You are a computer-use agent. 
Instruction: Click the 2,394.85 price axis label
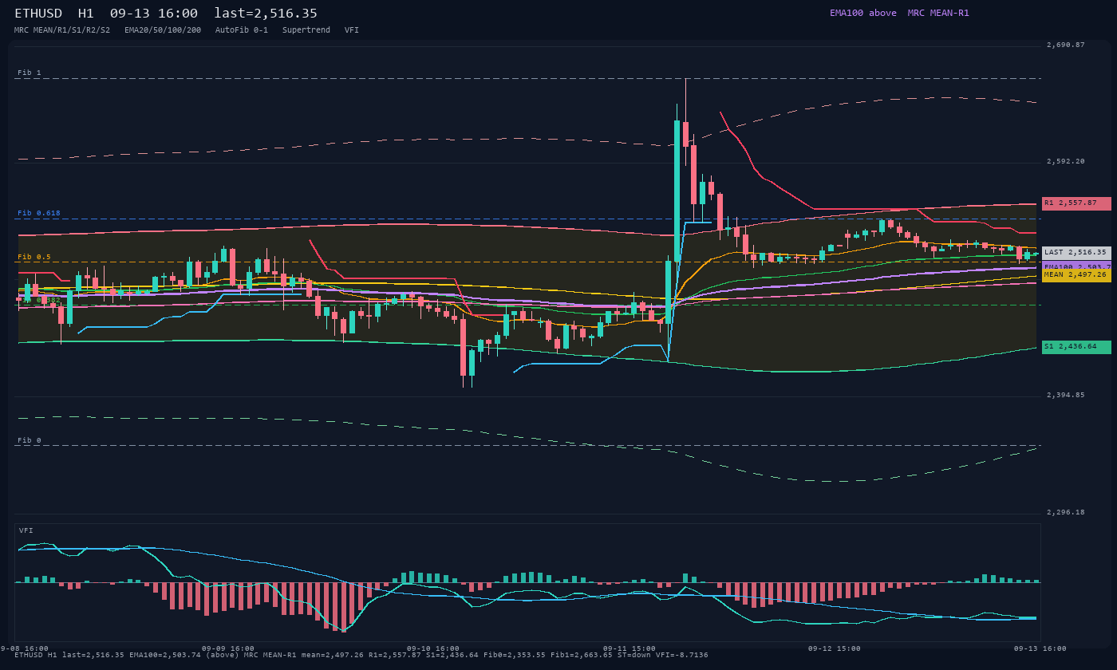point(1066,395)
